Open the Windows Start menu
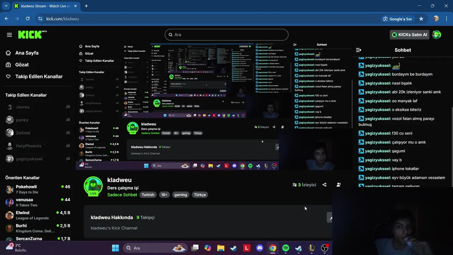 point(115,248)
